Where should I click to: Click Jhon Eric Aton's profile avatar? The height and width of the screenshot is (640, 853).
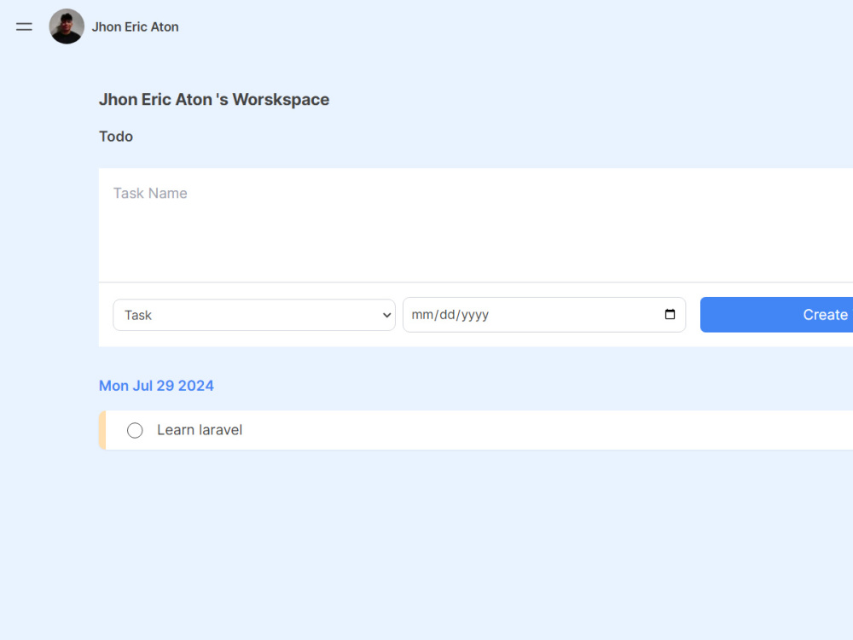point(67,26)
